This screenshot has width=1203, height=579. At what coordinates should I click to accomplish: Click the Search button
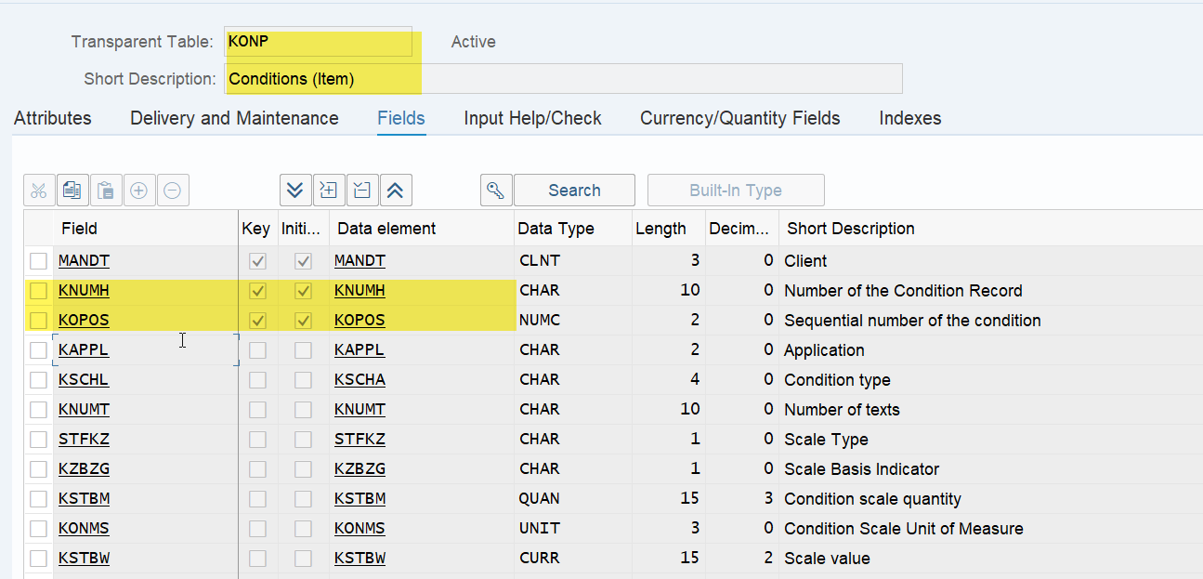(x=574, y=190)
